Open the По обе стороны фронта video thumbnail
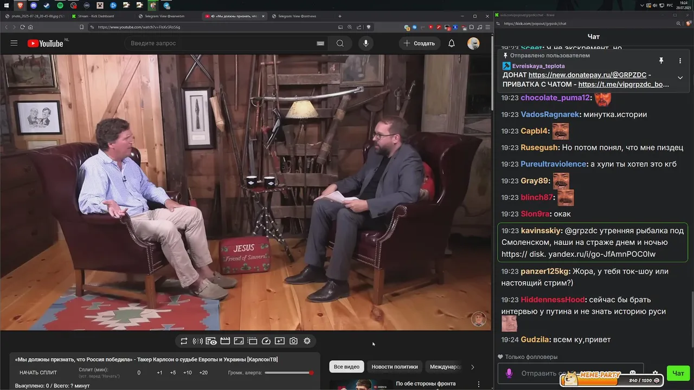The image size is (694, 390). 361,385
